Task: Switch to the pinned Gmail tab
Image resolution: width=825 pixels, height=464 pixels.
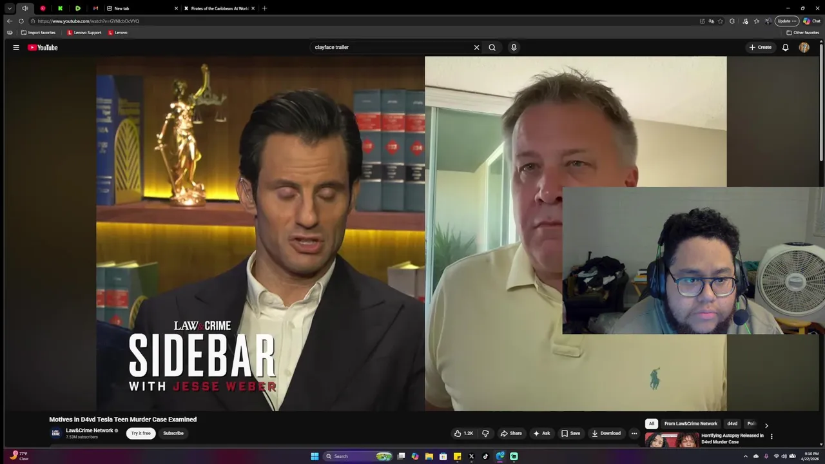Action: pyautogui.click(x=95, y=8)
